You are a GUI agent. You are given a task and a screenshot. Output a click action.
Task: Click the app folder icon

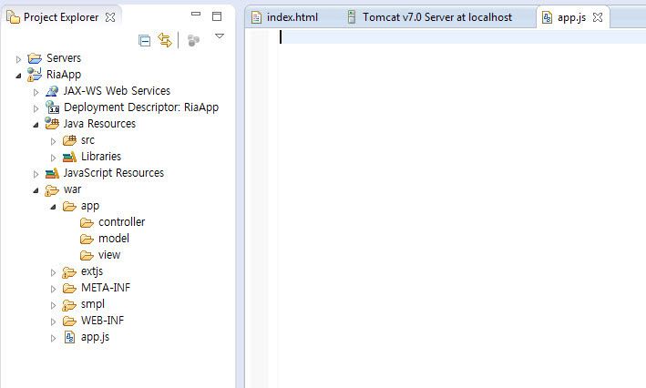(69, 207)
